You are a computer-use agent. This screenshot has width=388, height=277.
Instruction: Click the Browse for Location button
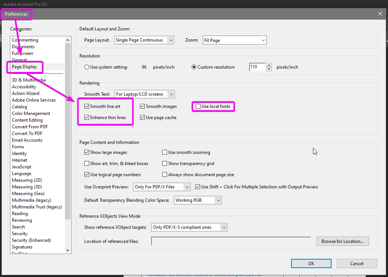tap(342, 241)
